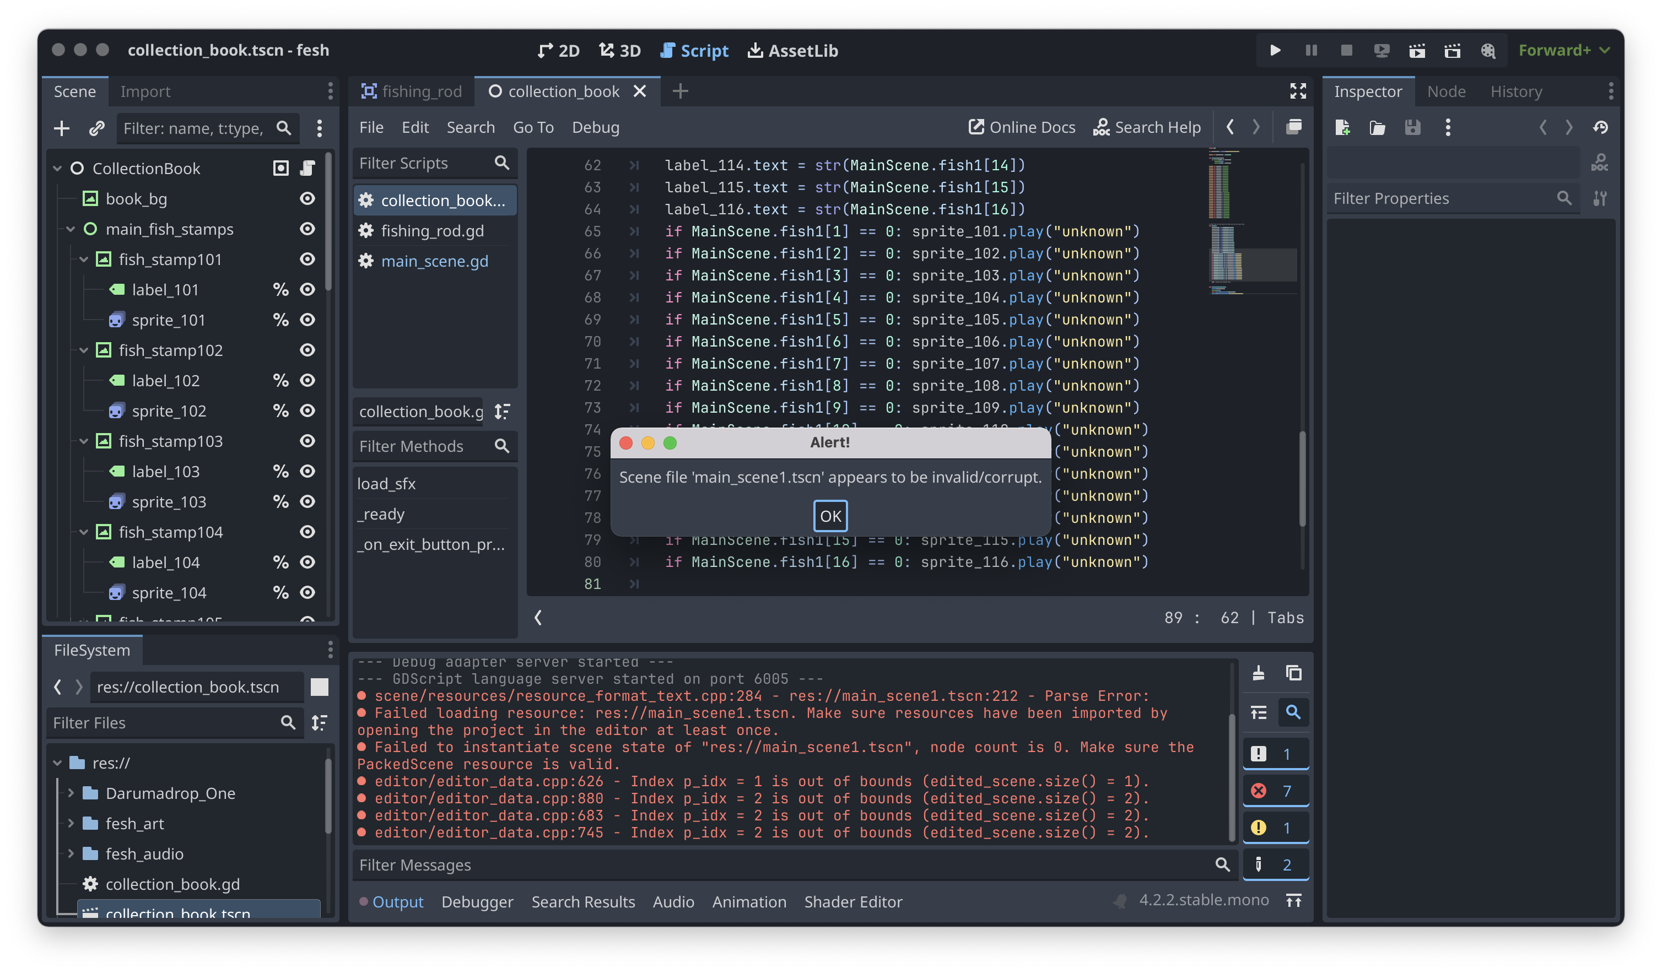Collapse the fish_stamp103 node
The height and width of the screenshot is (973, 1662).
coord(84,441)
